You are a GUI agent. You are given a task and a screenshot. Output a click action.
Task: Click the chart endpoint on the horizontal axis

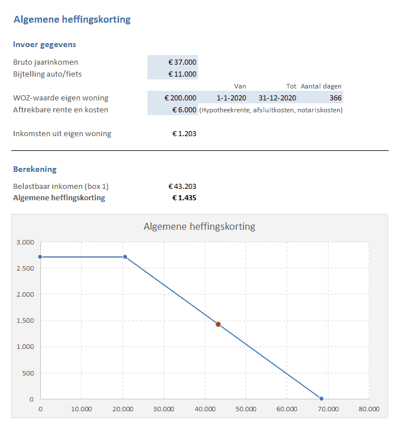click(321, 399)
